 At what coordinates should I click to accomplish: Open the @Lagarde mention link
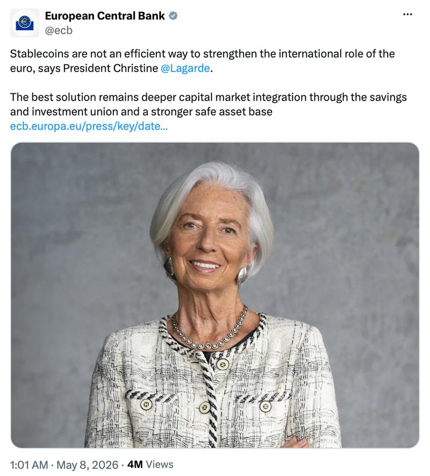pyautogui.click(x=185, y=68)
